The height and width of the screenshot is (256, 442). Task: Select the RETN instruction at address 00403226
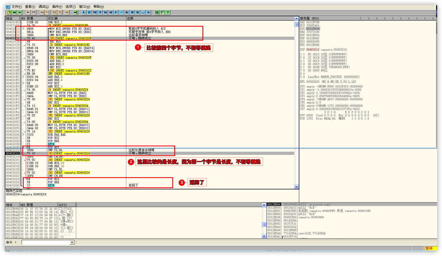(51, 185)
